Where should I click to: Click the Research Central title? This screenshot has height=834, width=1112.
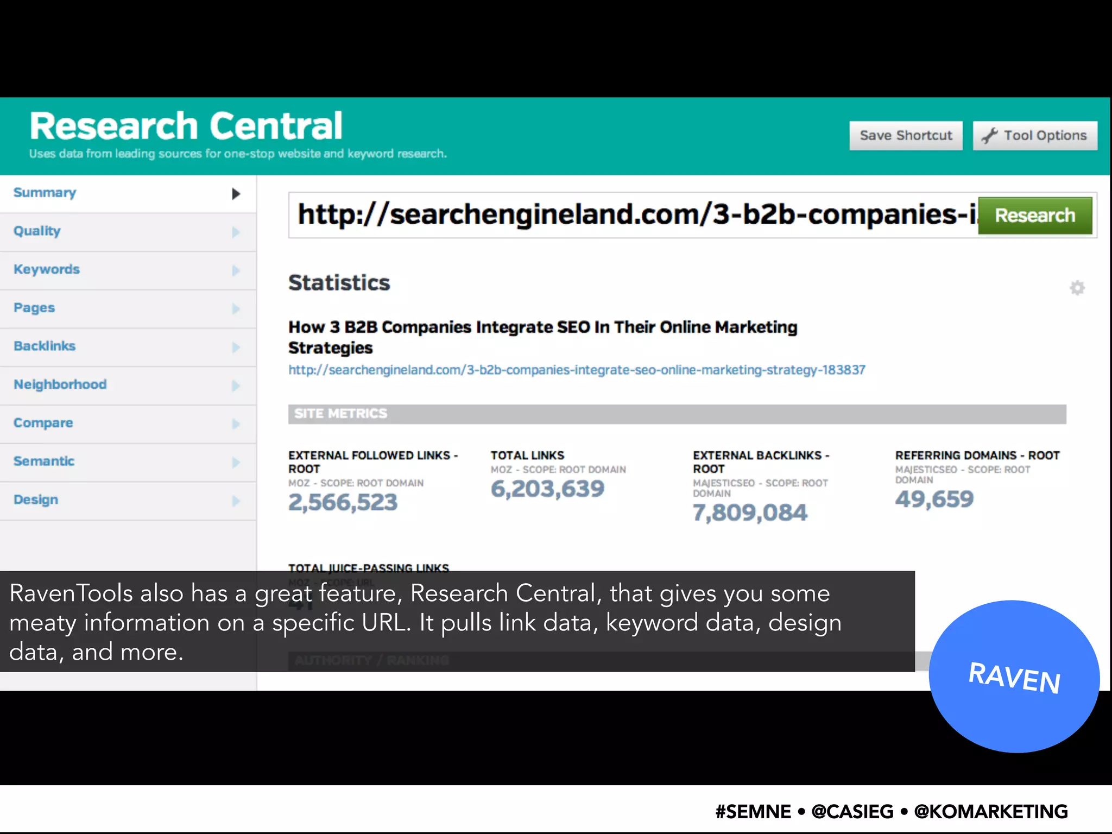(186, 126)
